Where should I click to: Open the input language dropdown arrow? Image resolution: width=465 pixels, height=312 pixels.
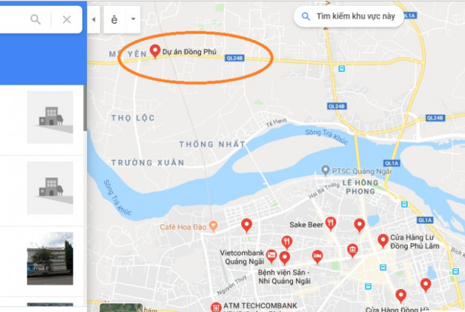tap(133, 19)
